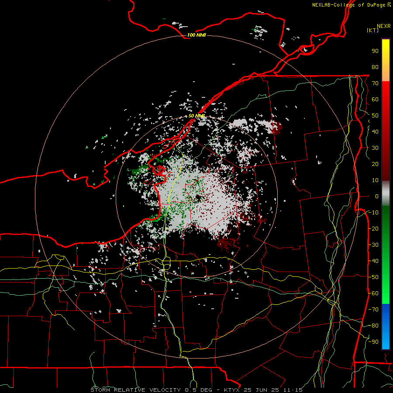393x393 pixels.
Task: Click the -10 knot scale label
Action: [x=373, y=213]
